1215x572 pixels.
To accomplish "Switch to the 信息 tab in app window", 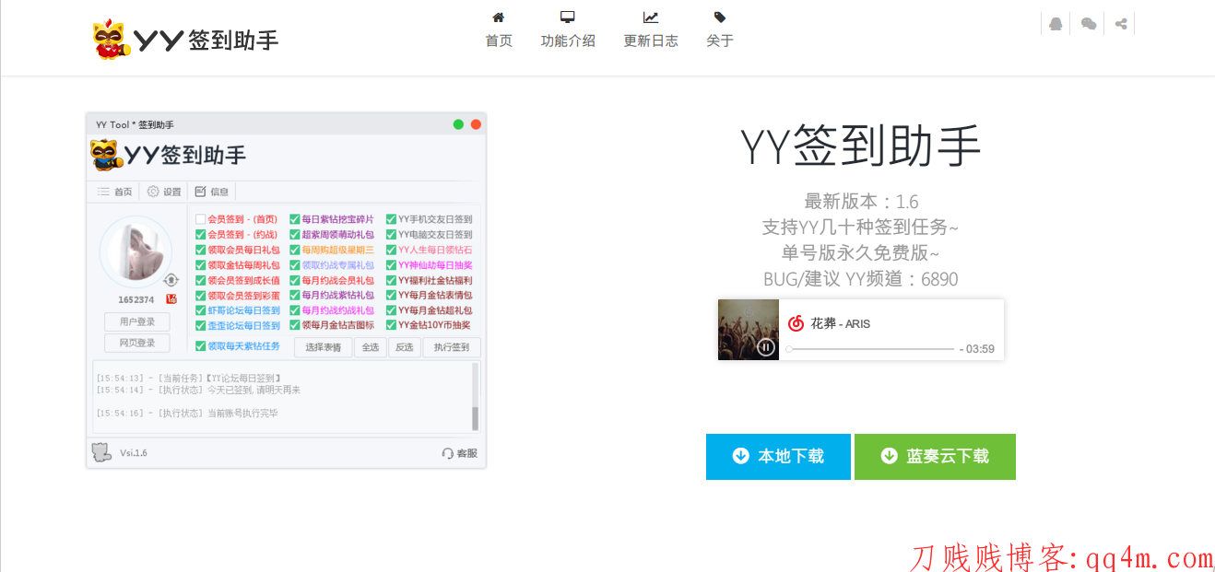I will [212, 192].
